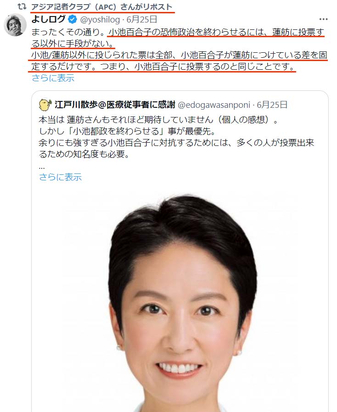The height and width of the screenshot is (412, 337).
Task: Open 江戸川散歩@医療従事者に感謝 display name
Action: click(115, 105)
